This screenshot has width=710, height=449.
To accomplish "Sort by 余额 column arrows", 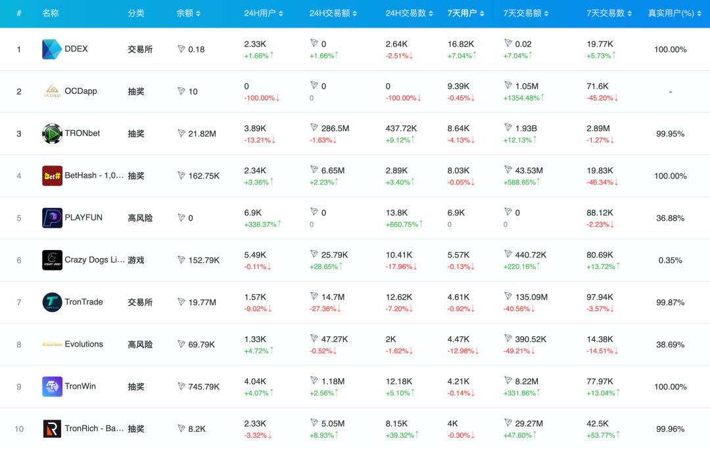I will (x=199, y=14).
